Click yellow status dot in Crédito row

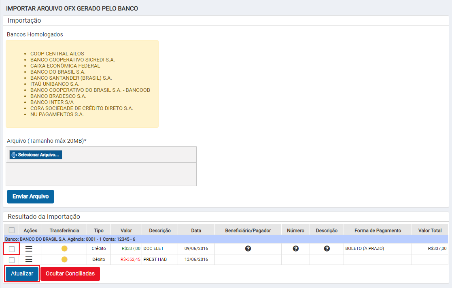pyautogui.click(x=64, y=248)
